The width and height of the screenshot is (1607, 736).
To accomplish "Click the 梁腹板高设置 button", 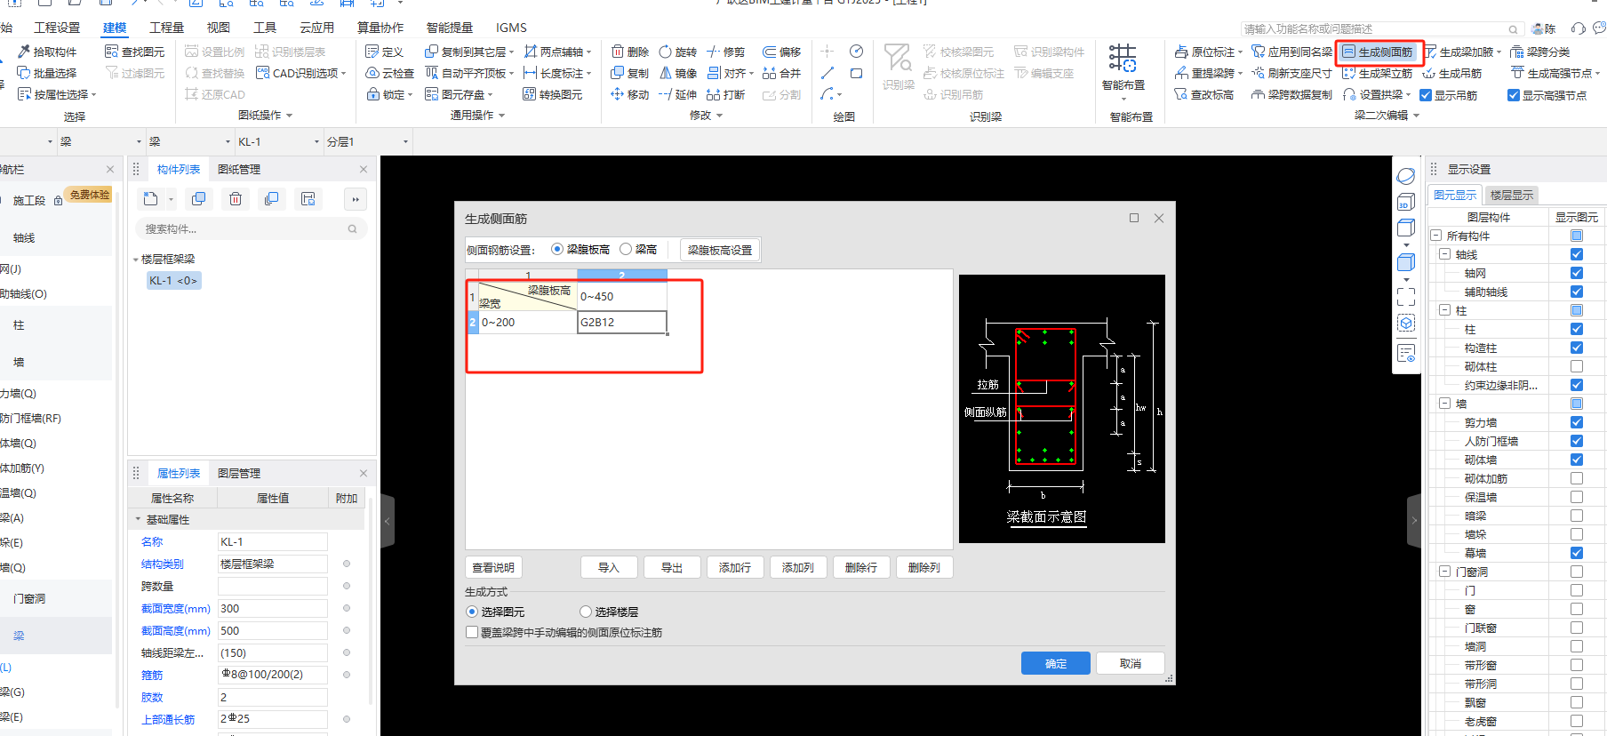I will pos(720,250).
